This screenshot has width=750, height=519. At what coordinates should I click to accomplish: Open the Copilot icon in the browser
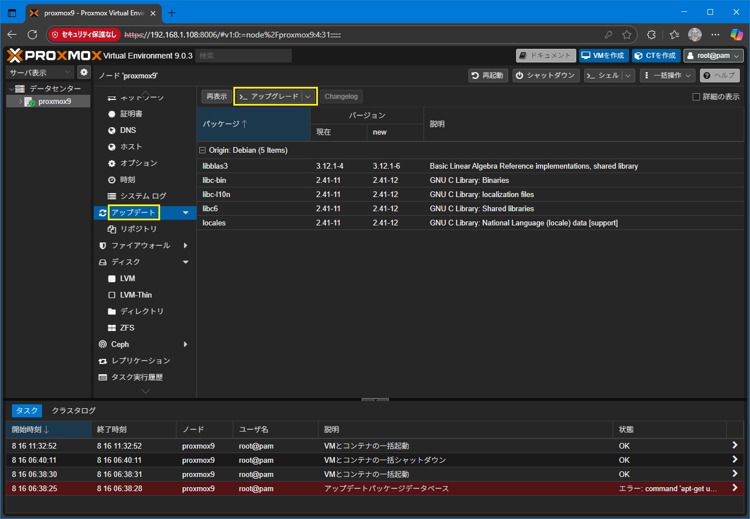pos(736,35)
